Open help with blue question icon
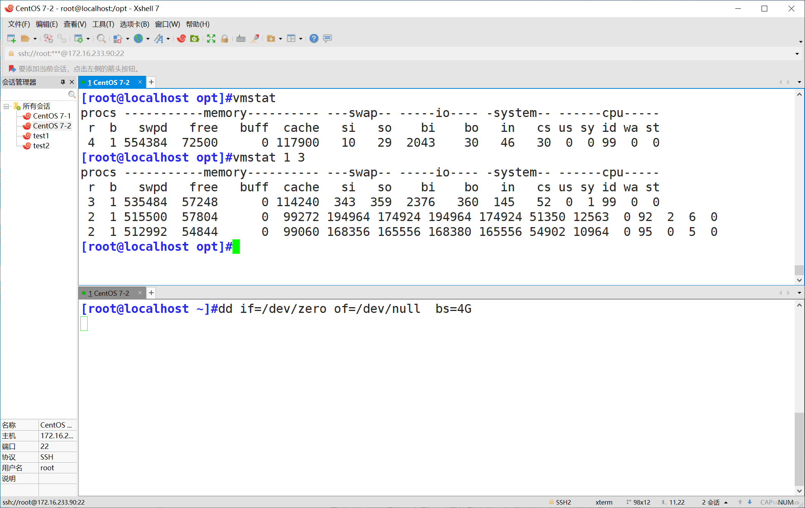Image resolution: width=805 pixels, height=508 pixels. tap(314, 38)
